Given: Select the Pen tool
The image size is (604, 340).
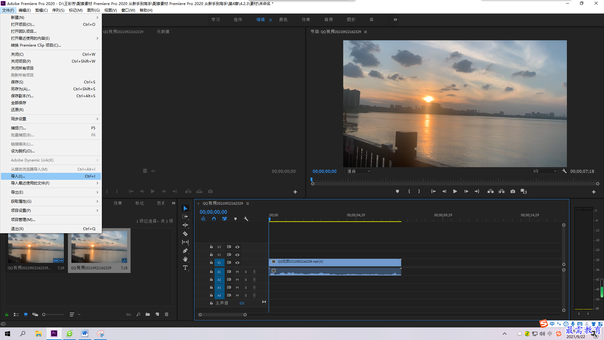Looking at the screenshot, I should [x=185, y=251].
